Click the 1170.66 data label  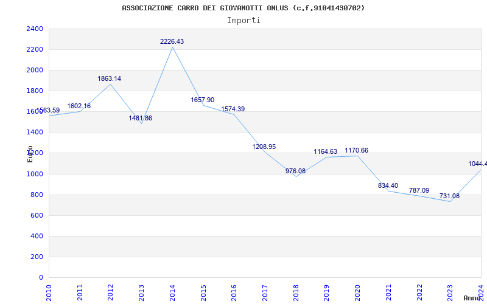pos(357,150)
